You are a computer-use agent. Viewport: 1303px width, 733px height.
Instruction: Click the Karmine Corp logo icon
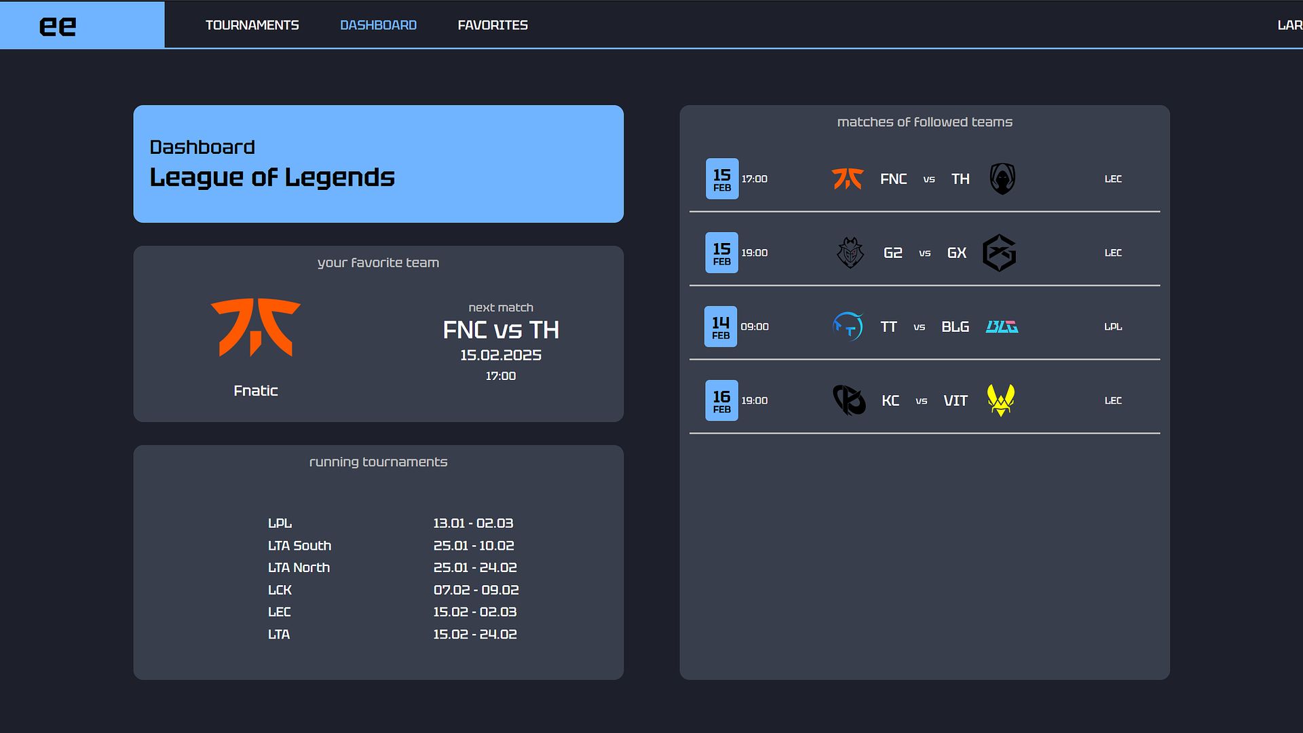(849, 400)
